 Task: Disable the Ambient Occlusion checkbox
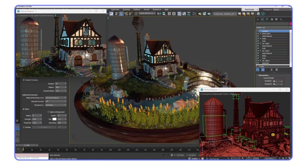pyautogui.click(x=24, y=80)
